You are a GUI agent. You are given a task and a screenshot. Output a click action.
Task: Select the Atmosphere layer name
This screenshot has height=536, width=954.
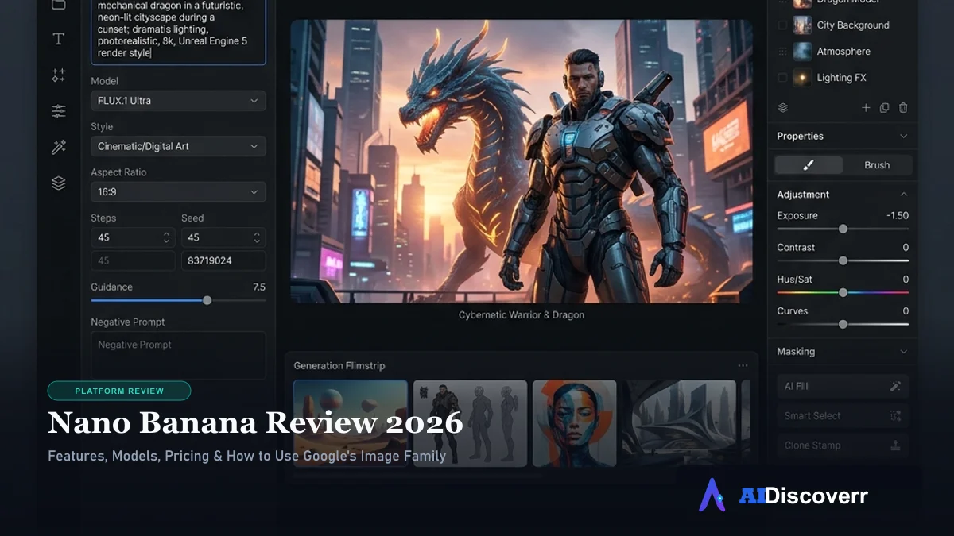[843, 52]
